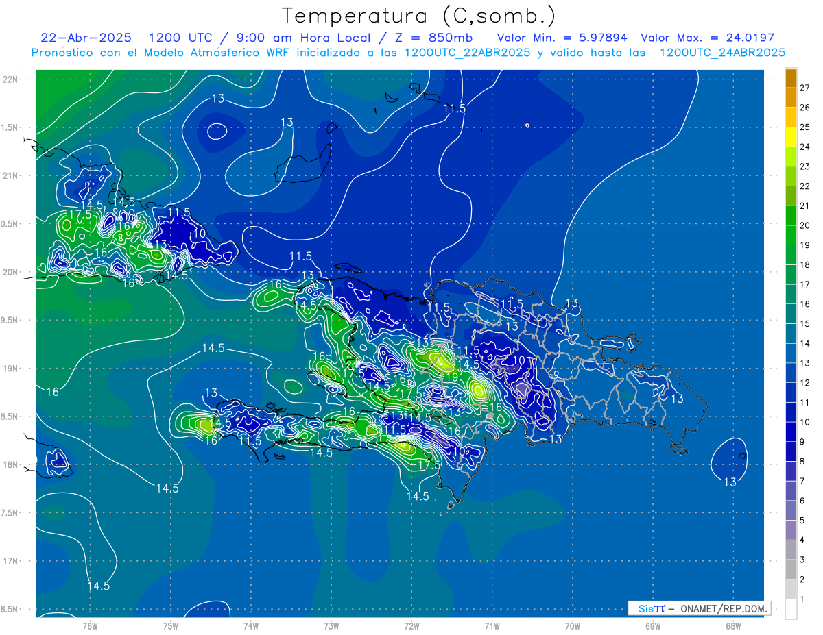823x635 pixels.
Task: Click valid-until time '1200UTC_24ABR2025'
Action: coord(722,52)
